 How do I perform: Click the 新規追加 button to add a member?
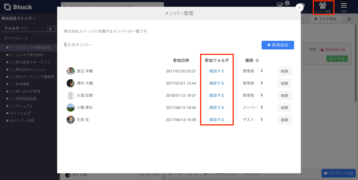click(x=278, y=45)
